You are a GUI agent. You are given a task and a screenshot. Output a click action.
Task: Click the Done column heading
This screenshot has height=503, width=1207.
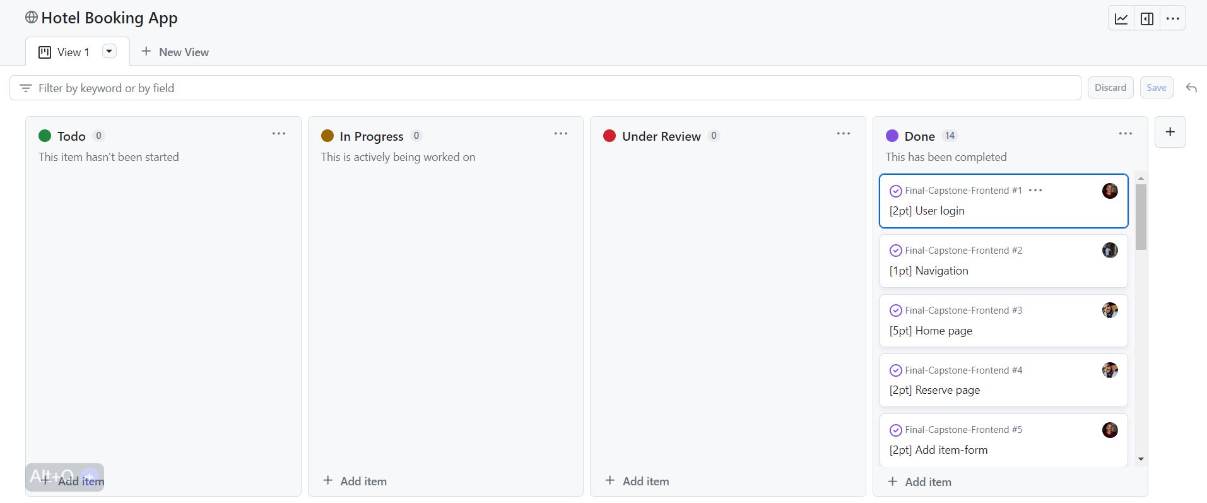coord(919,136)
